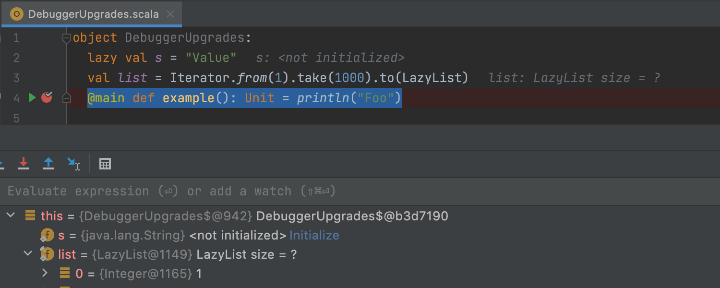Click the Initialize link for variable s
This screenshot has width=720, height=288.
click(314, 235)
